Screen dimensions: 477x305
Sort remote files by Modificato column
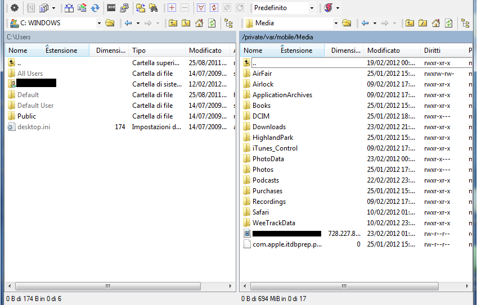[x=384, y=51]
